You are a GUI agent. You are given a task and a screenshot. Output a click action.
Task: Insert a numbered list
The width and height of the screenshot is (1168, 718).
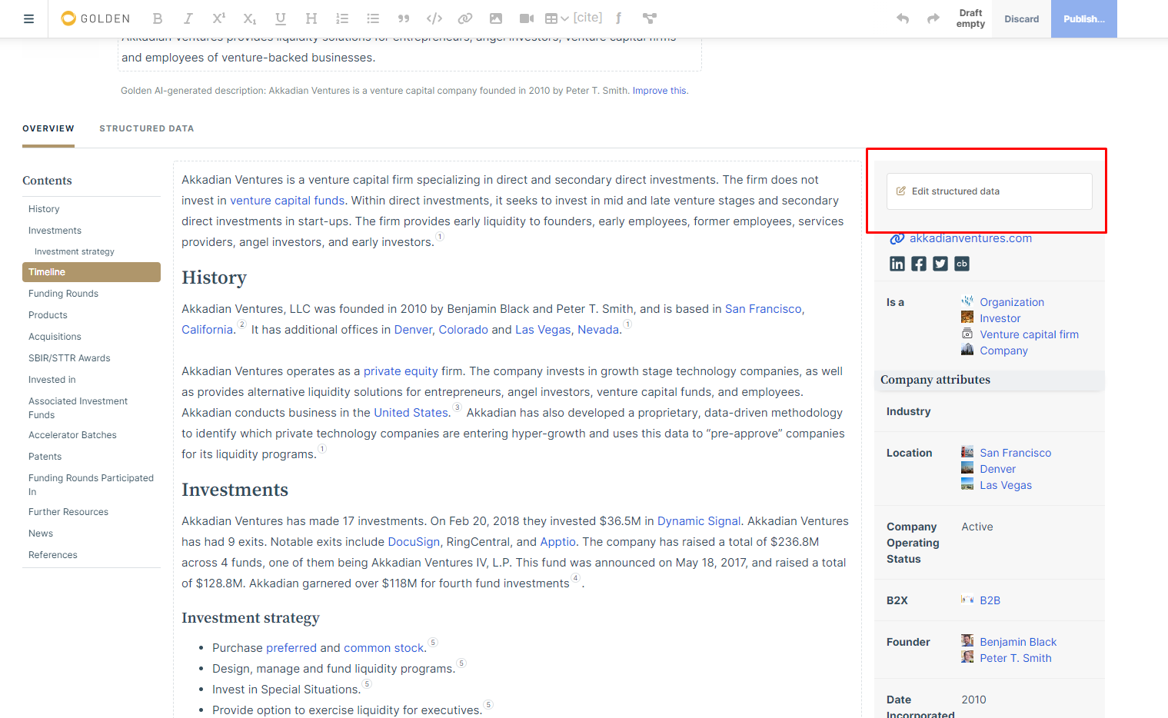(342, 18)
